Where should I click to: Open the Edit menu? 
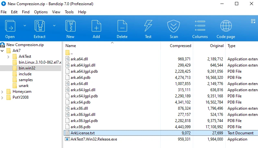(14, 12)
